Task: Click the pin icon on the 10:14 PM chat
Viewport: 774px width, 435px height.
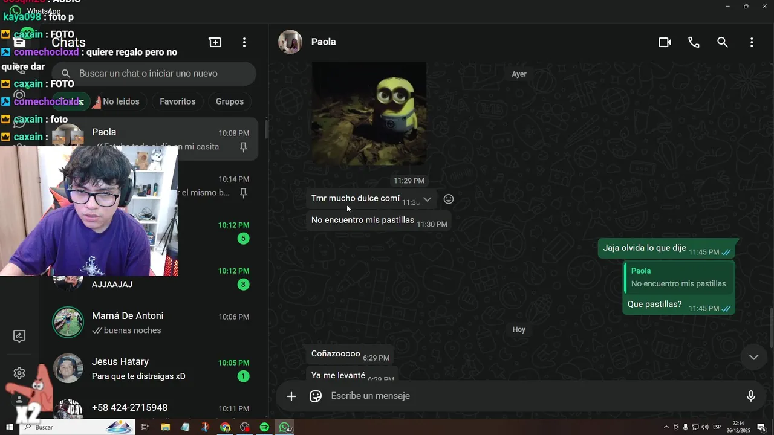Action: point(243,193)
